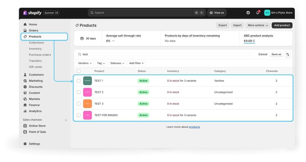The image size is (306, 162).
Task: Click the sort arrows icon
Action: (x=288, y=54)
